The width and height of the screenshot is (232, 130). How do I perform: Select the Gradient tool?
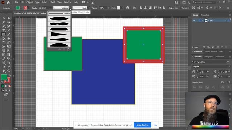point(9,55)
